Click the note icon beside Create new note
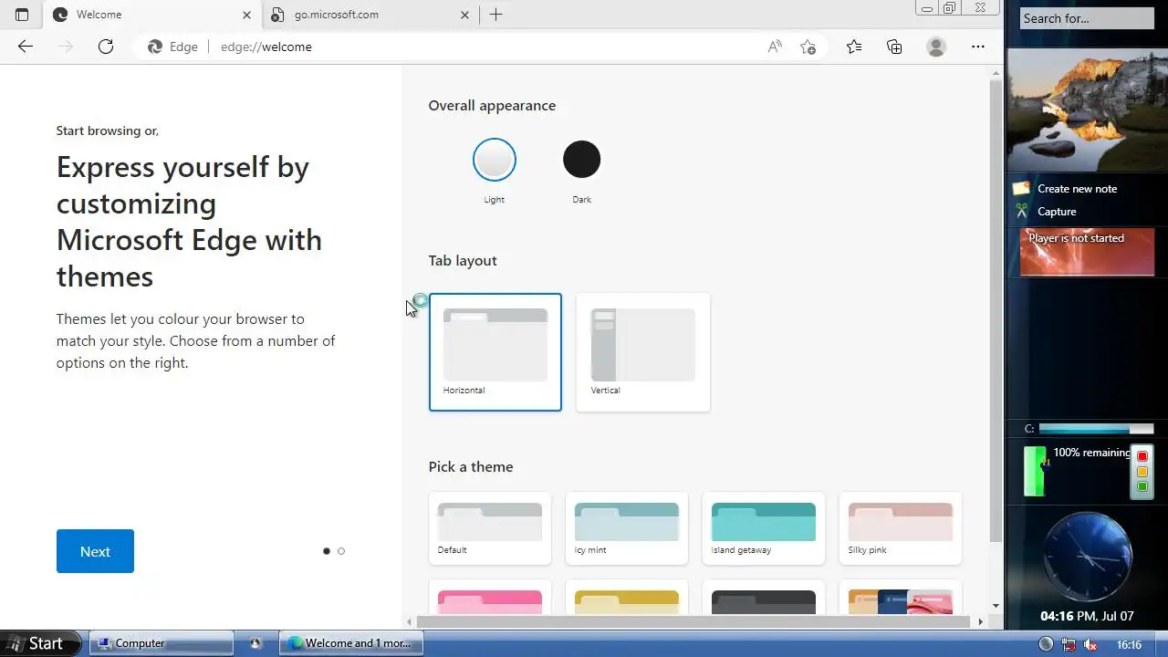The height and width of the screenshot is (657, 1168). coord(1021,188)
